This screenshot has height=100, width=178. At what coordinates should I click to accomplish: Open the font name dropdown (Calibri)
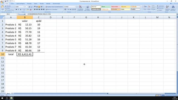[x=23, y=7]
